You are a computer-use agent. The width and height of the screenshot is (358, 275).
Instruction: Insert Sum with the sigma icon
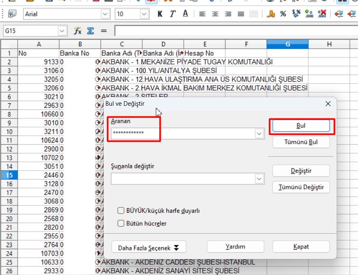point(90,31)
